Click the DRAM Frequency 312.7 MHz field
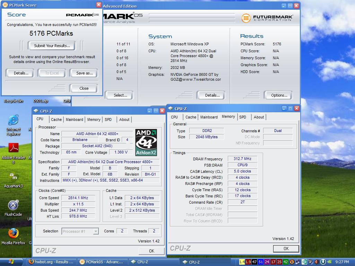The image size is (355, 266). 242,159
